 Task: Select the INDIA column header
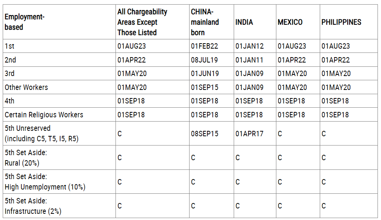(244, 22)
